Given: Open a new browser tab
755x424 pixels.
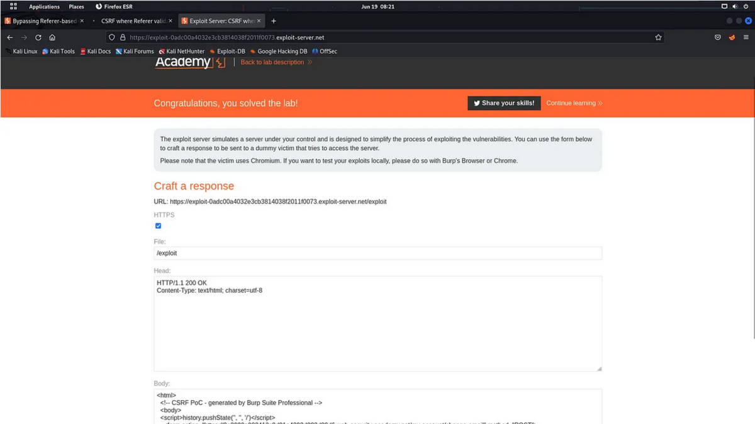Looking at the screenshot, I should pyautogui.click(x=274, y=21).
